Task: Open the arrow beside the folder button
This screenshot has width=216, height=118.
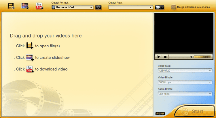Action: coord(162,7)
